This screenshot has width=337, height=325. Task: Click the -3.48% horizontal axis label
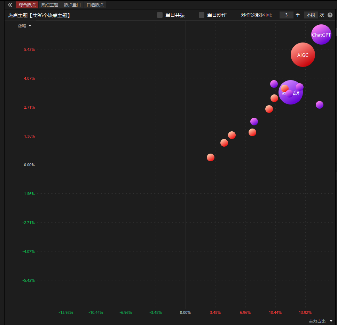(x=156, y=312)
